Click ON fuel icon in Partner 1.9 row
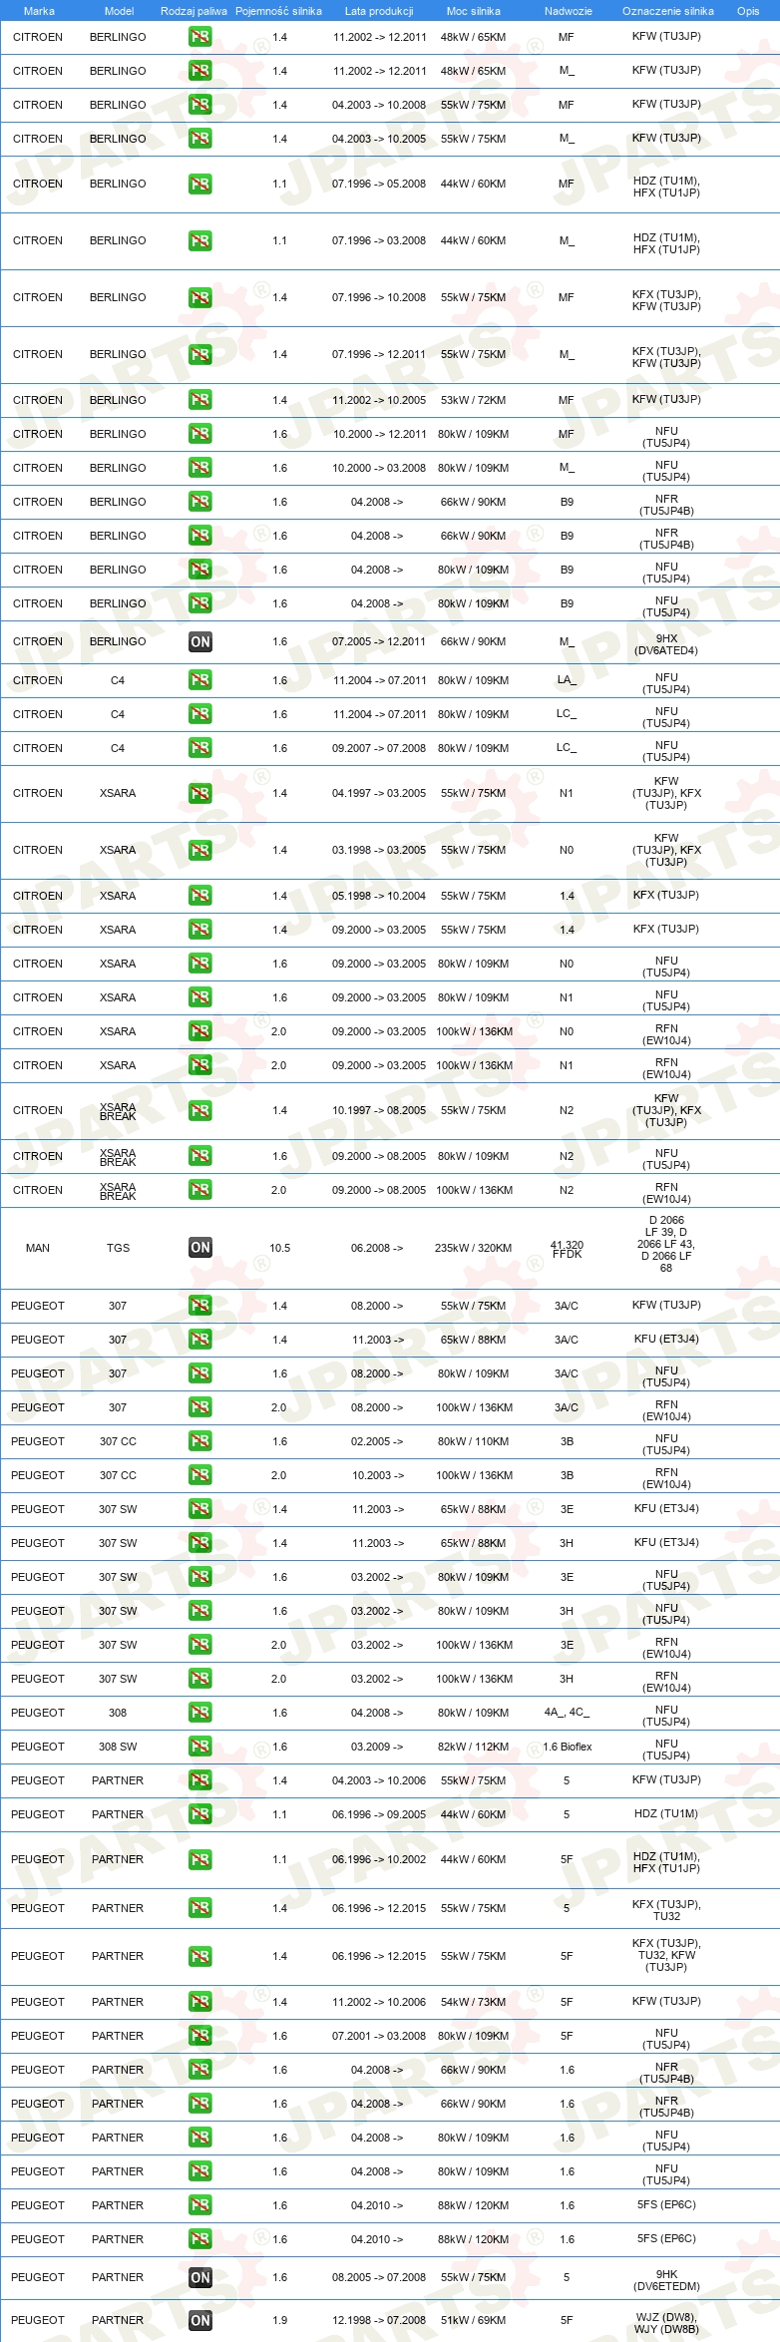 [x=200, y=2320]
